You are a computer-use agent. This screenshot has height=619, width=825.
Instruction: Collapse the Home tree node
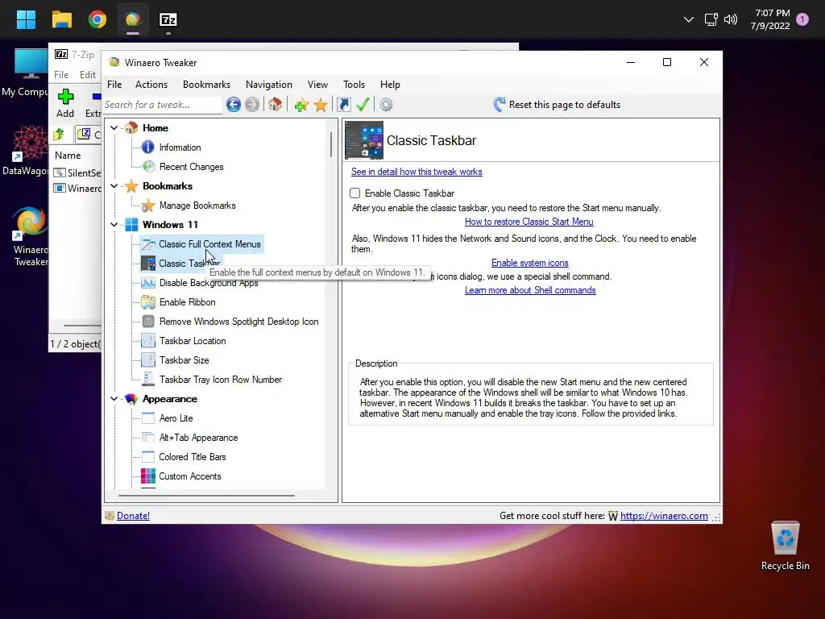click(114, 128)
